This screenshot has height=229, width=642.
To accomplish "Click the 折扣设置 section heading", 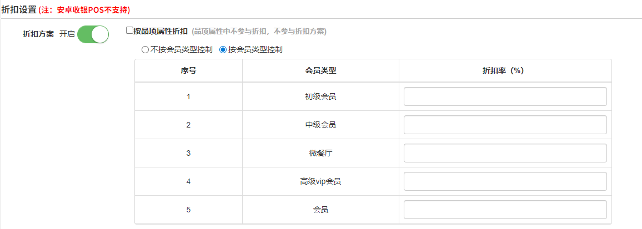I will [19, 9].
